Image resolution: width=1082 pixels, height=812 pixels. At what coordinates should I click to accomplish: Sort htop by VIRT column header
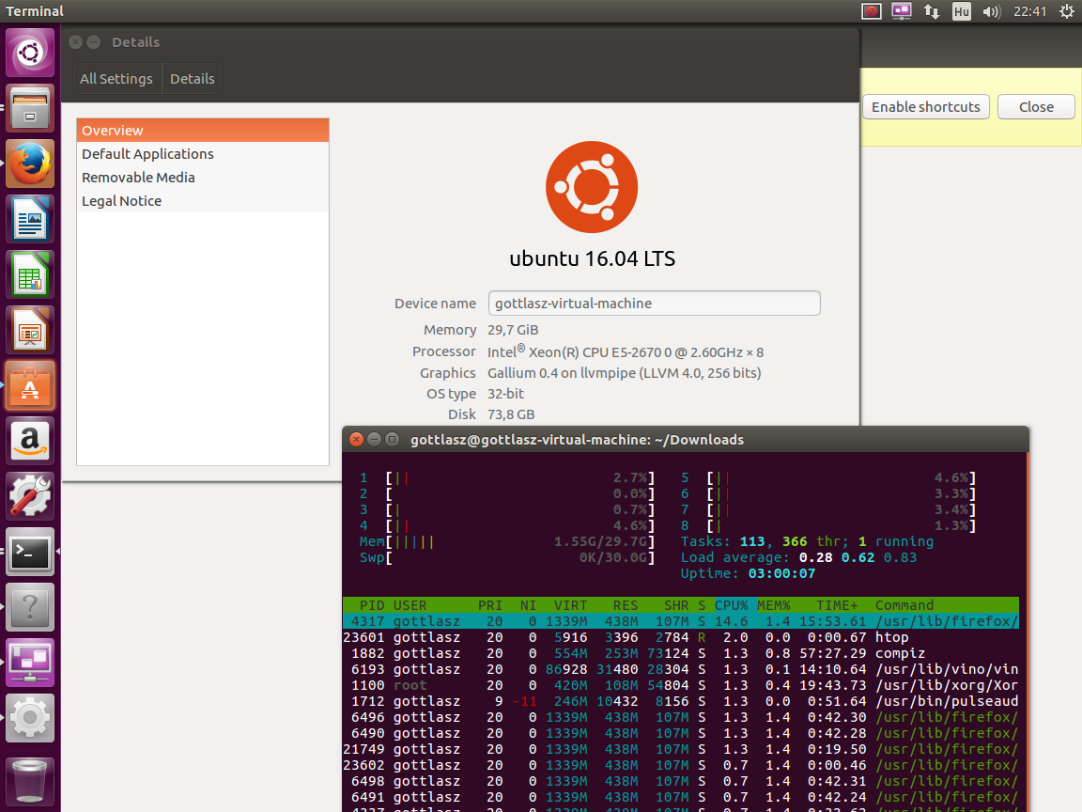pos(570,605)
